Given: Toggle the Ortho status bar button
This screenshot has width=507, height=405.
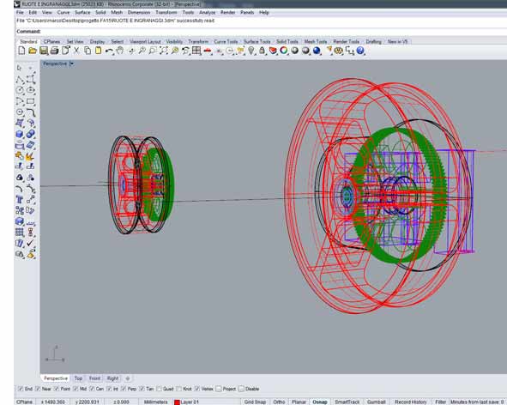Looking at the screenshot, I should pos(279,402).
